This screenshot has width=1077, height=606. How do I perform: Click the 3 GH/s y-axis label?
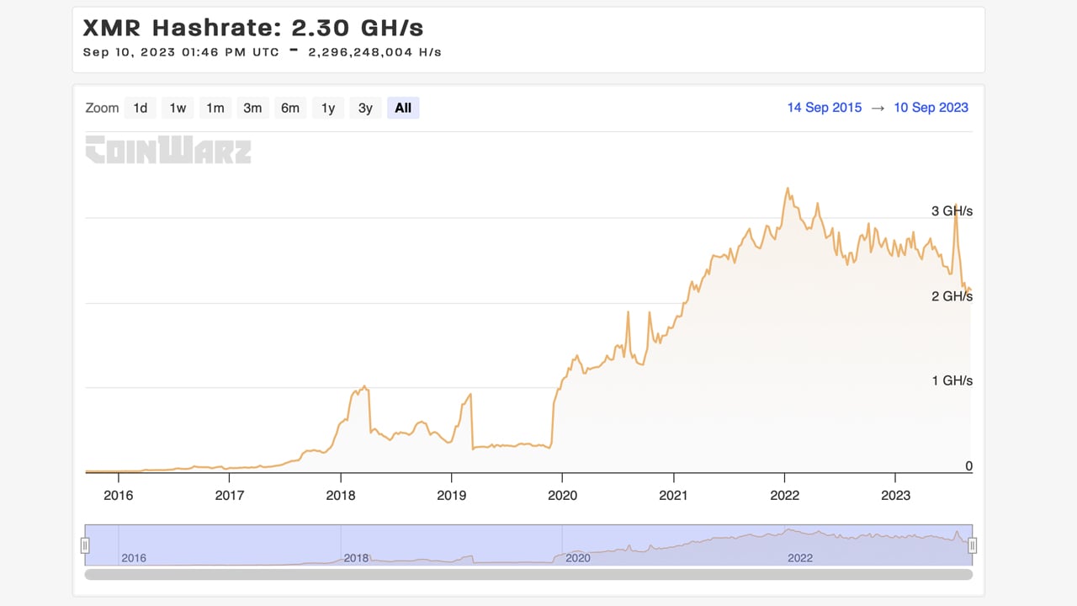pyautogui.click(x=952, y=211)
